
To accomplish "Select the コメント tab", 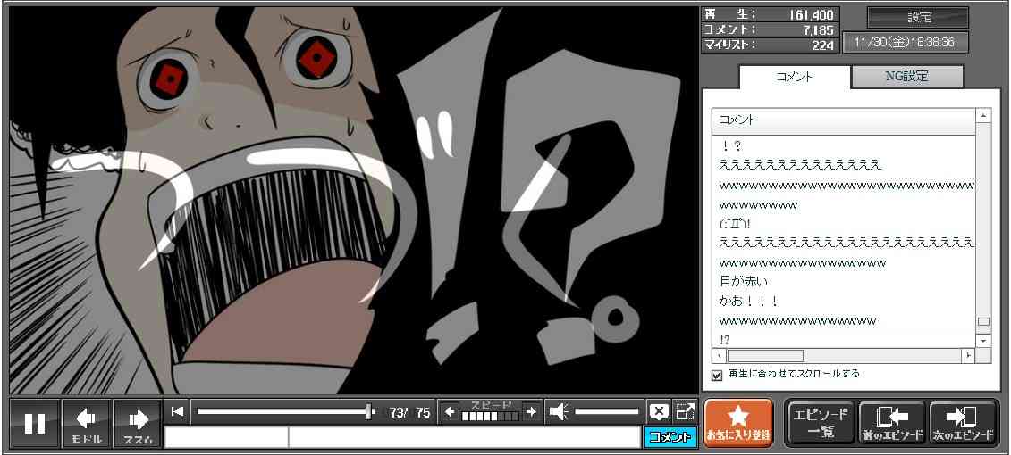I will point(793,77).
